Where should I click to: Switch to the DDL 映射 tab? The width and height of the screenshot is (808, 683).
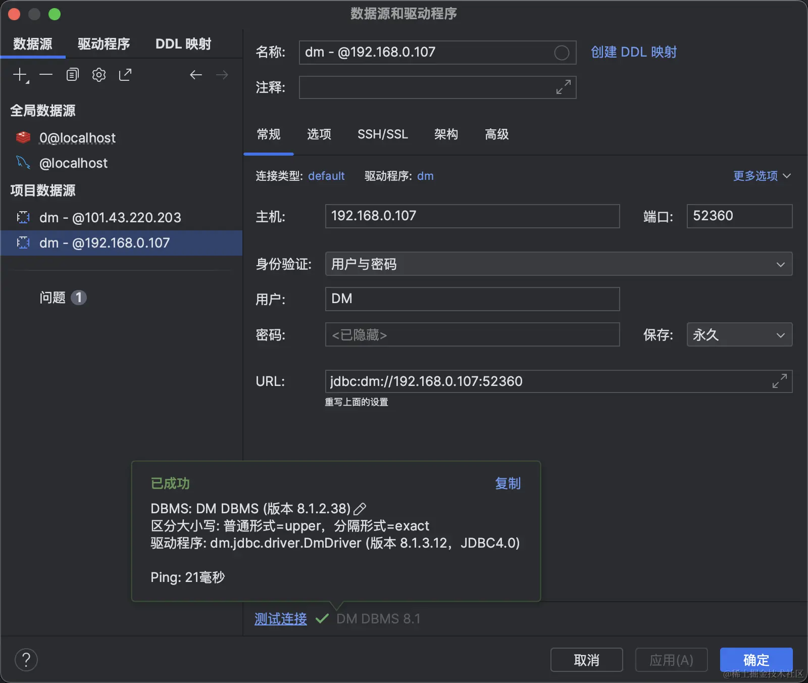(x=183, y=44)
